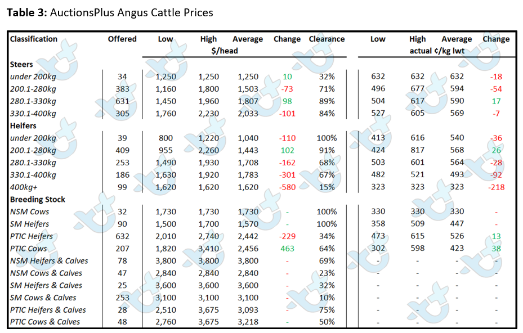
Task: Click the PTIC Cows & Calves 3,218 average
Action: point(248,322)
